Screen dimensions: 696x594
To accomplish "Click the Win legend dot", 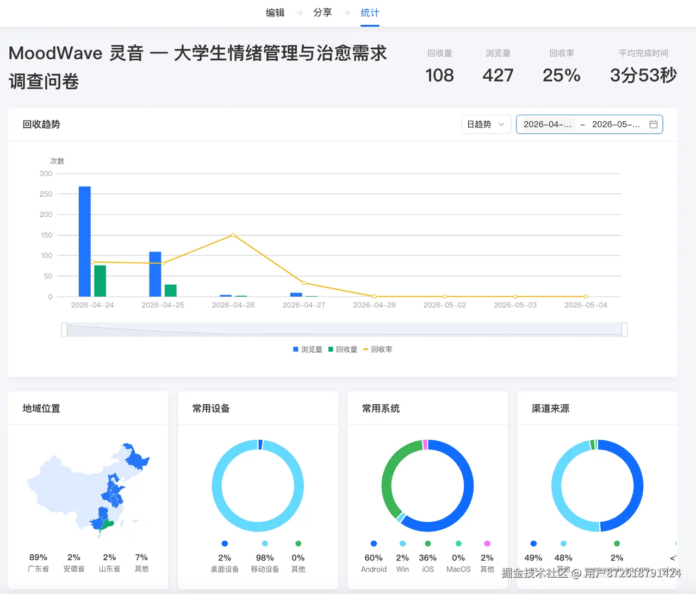I will tap(402, 543).
